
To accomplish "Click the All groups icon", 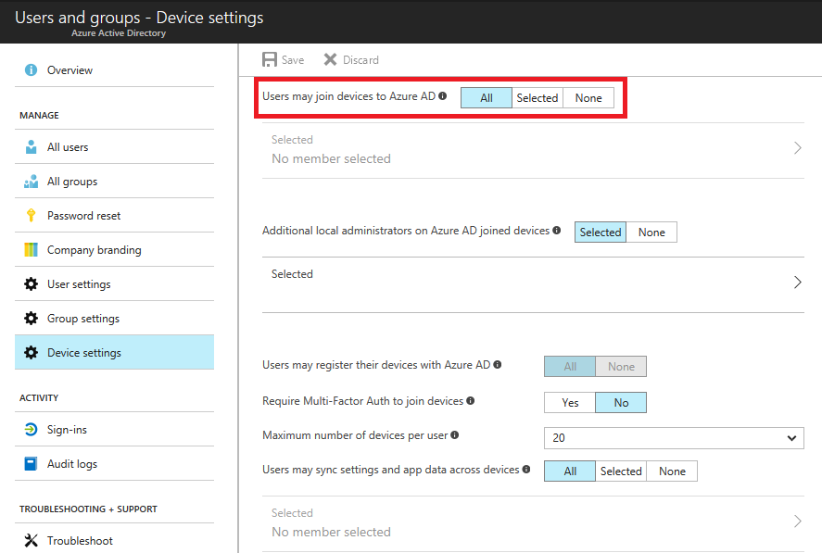I will coord(31,182).
